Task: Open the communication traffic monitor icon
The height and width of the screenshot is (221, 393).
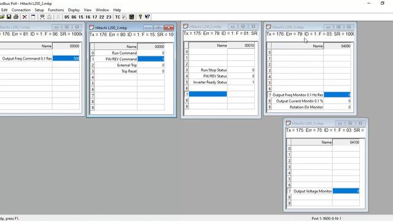Action: [131, 17]
